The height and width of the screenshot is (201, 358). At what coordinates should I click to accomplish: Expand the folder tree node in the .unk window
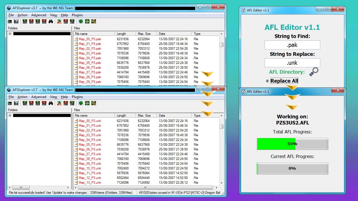(10, 115)
